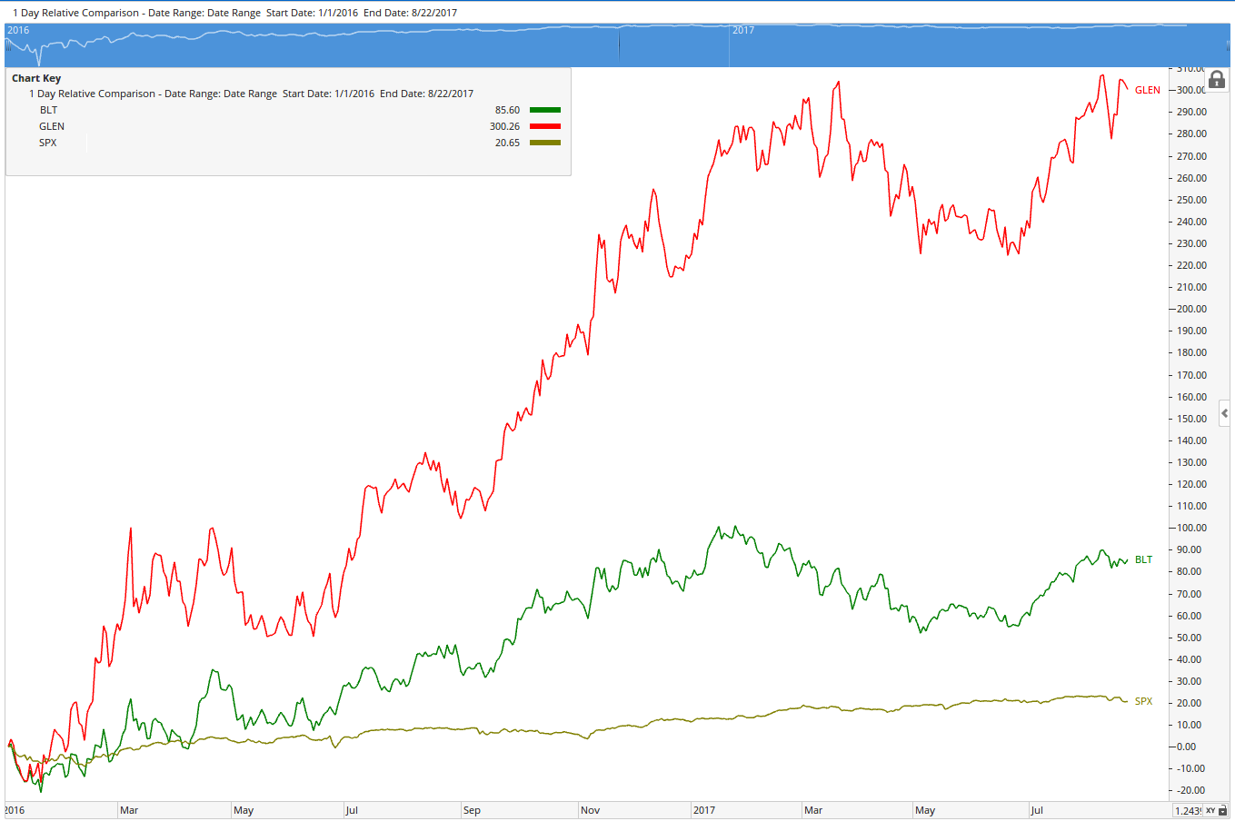This screenshot has height=821, width=1235.
Task: Click the left handle of the range navigator
Action: pyautogui.click(x=7, y=45)
